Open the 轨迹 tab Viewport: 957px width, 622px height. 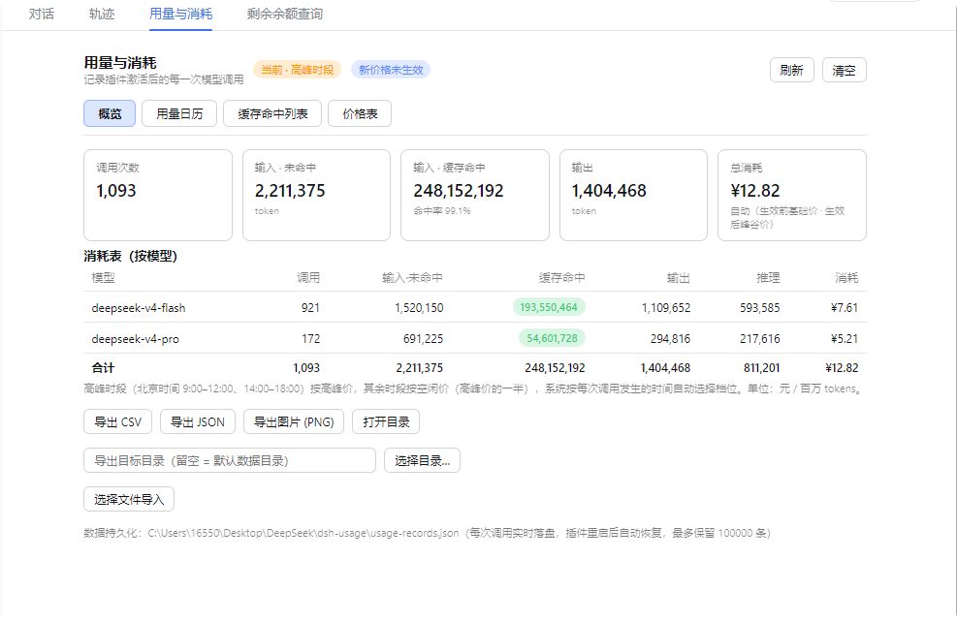tap(102, 14)
